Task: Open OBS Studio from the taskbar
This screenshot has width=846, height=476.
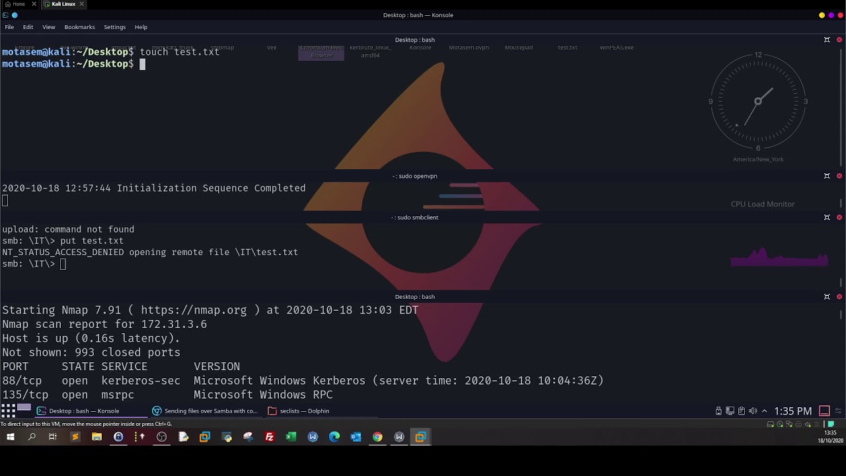Action: (161, 436)
